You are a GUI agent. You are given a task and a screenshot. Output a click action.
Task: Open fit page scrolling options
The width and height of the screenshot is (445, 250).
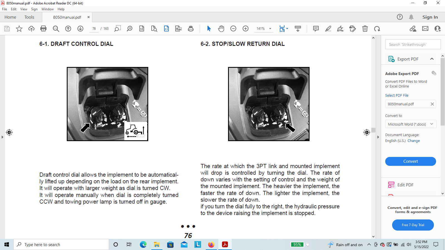[284, 29]
